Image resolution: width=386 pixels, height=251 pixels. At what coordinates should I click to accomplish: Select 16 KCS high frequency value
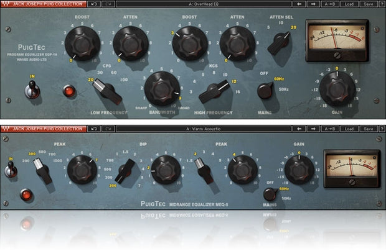tap(238, 92)
